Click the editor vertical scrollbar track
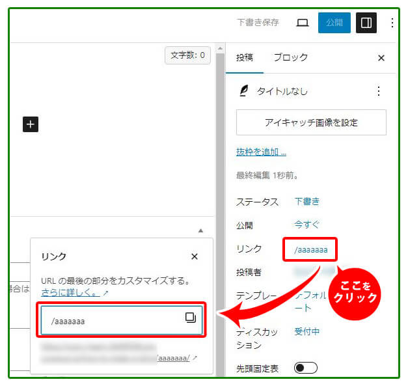 [220, 214]
